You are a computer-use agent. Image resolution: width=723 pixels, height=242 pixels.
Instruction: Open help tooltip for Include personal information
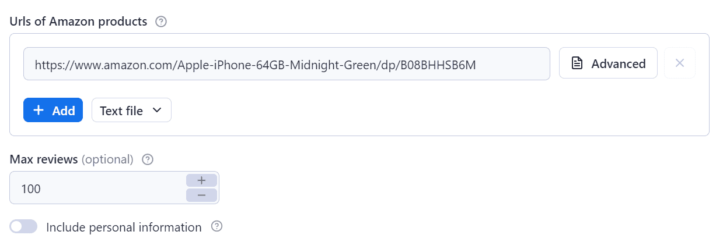216,227
